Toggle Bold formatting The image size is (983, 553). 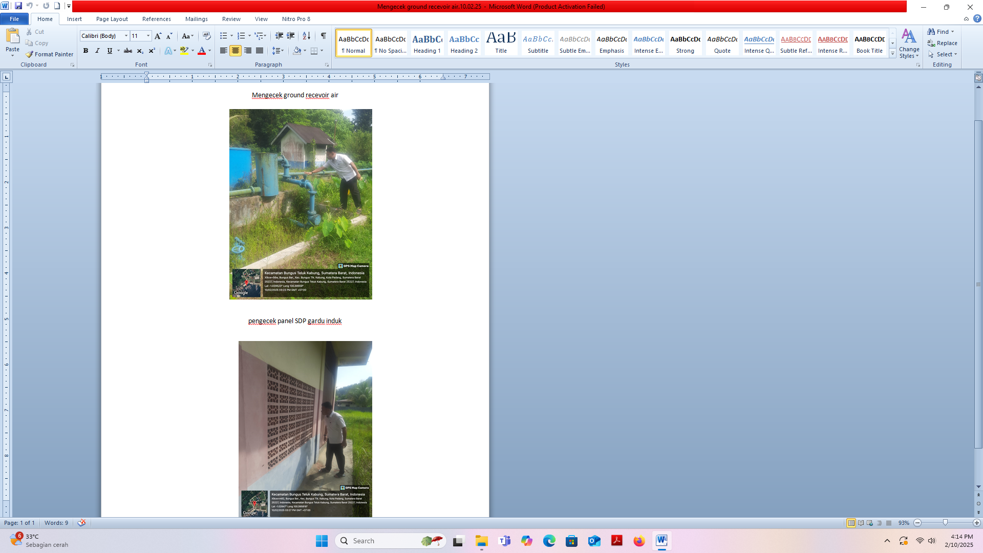[86, 51]
